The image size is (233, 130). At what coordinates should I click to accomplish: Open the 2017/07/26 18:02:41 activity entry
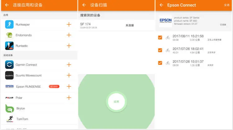194,50
